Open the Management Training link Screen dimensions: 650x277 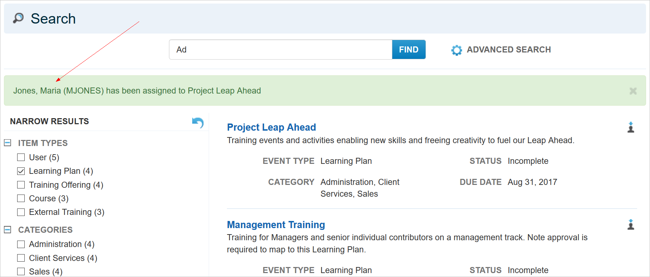276,225
